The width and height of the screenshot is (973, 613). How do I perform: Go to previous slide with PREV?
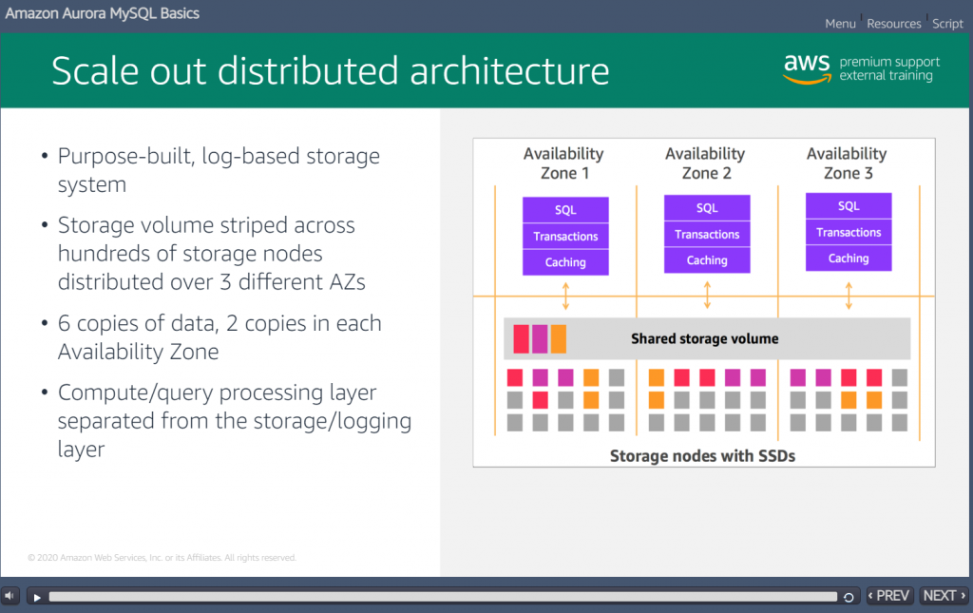889,596
